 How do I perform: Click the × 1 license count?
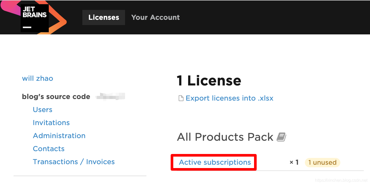(x=294, y=162)
